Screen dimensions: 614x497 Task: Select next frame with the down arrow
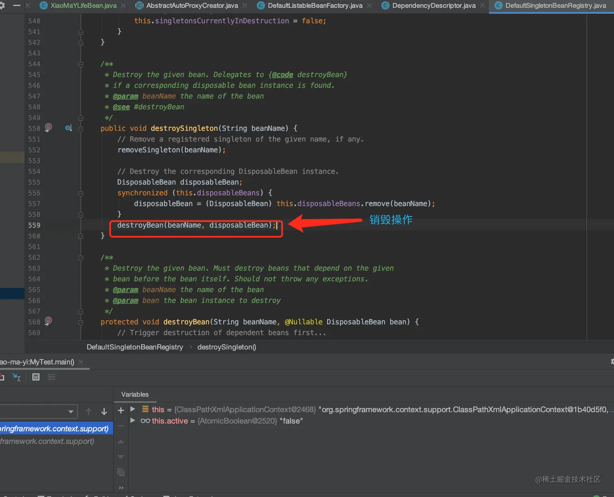click(x=104, y=411)
